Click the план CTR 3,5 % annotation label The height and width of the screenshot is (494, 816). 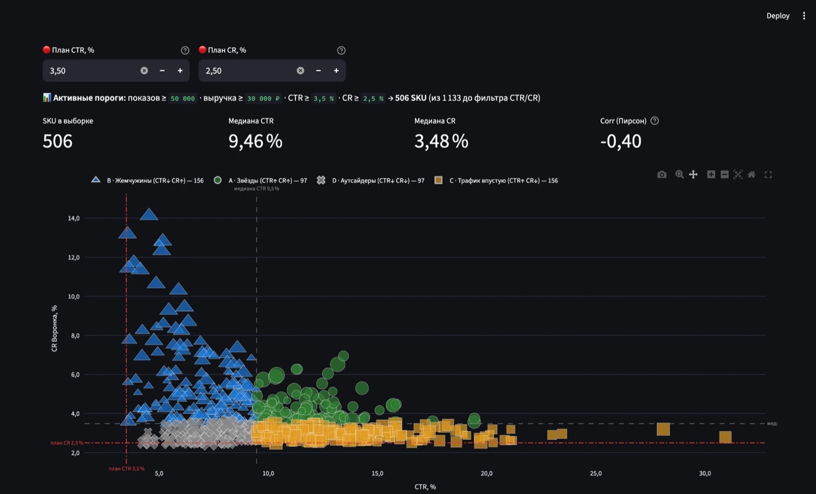(x=126, y=469)
